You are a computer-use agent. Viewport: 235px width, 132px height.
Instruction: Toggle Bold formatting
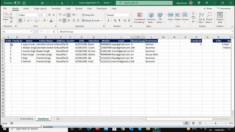[20, 21]
